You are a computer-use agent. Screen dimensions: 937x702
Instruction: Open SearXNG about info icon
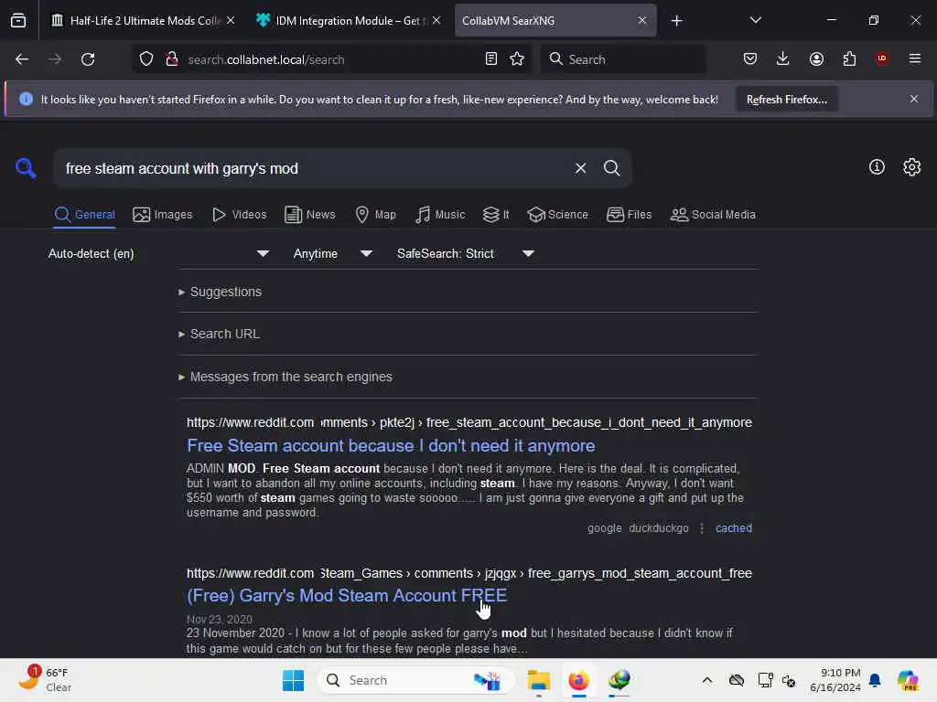877,167
